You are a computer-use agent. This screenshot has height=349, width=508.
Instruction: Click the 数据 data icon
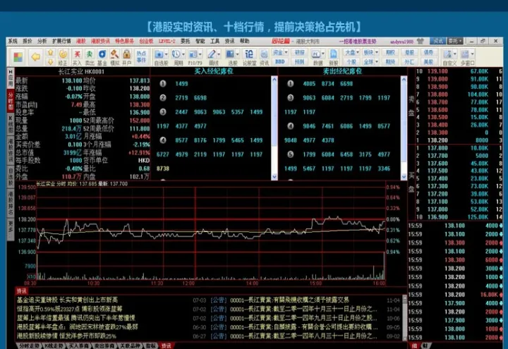tap(316, 54)
